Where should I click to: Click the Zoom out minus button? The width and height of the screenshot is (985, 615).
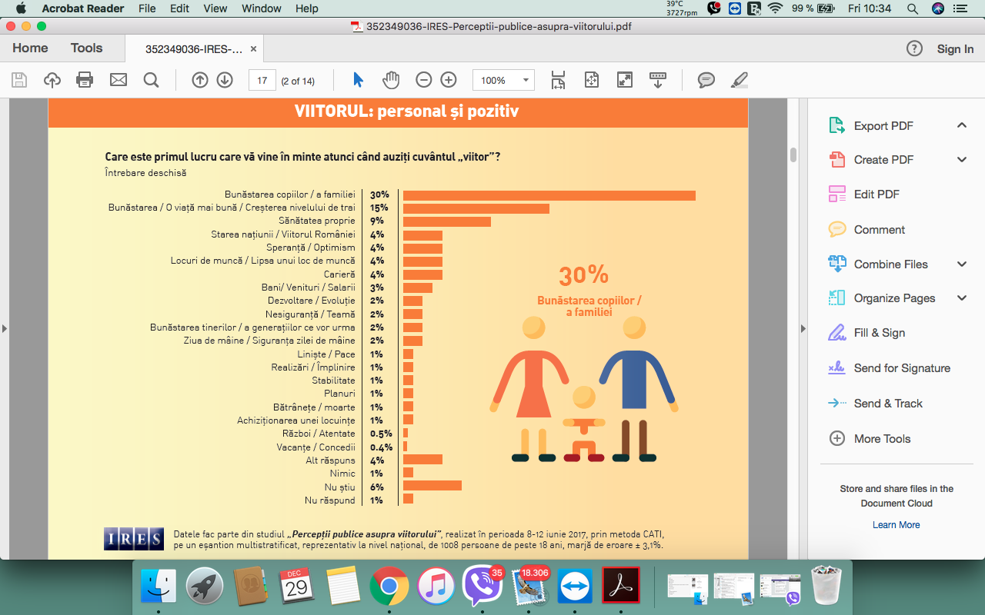point(424,80)
